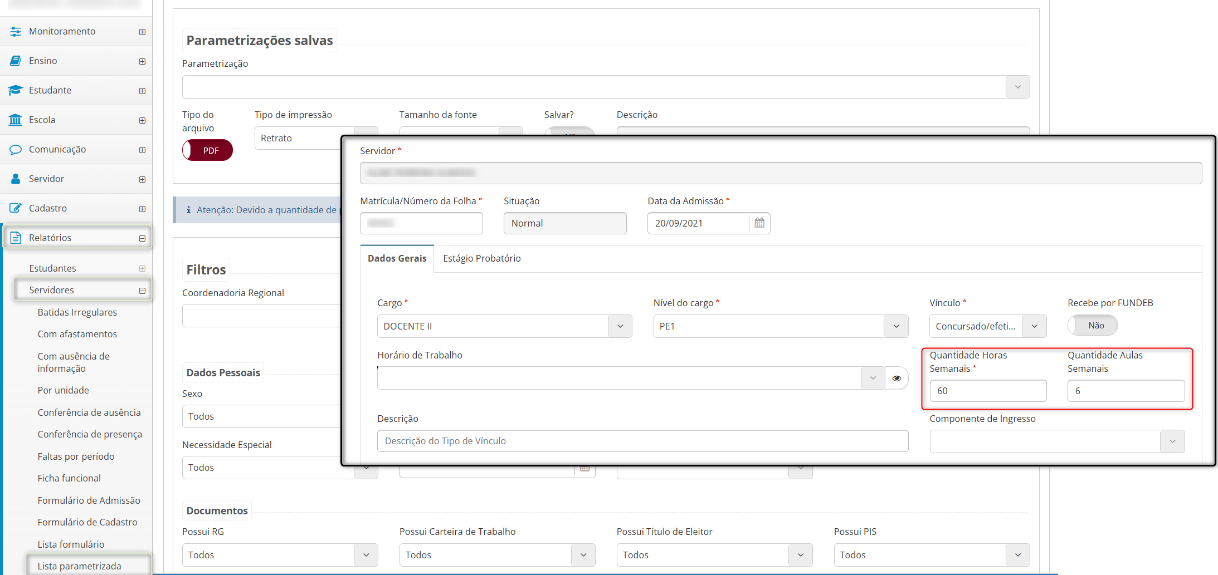
Task: Open Batidas Irregulares report
Action: [x=77, y=312]
